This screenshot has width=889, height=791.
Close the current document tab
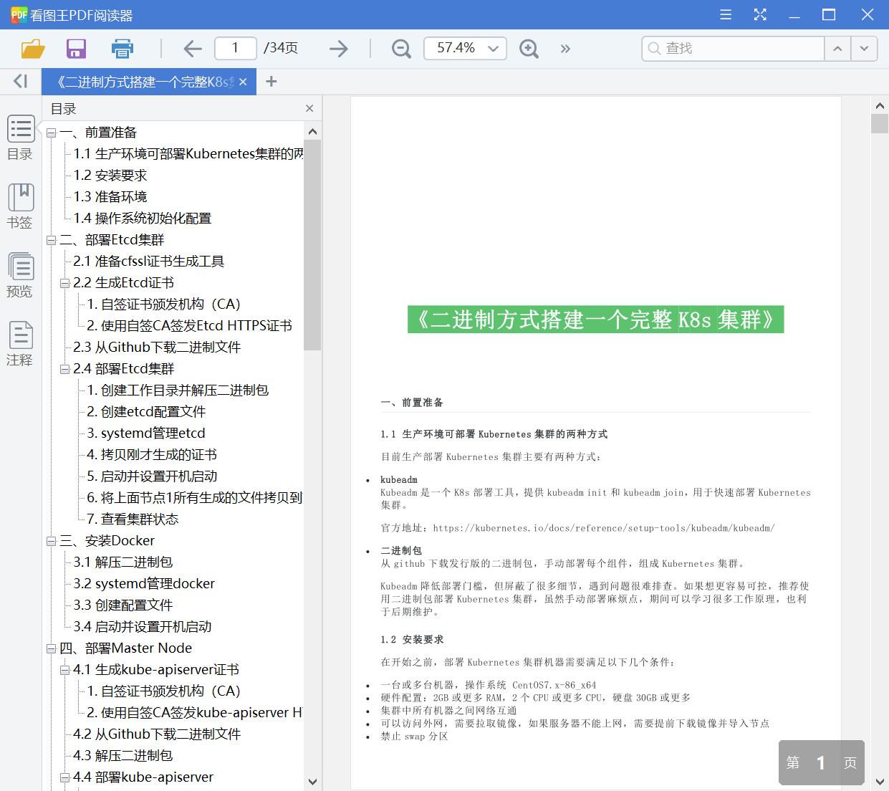(243, 82)
